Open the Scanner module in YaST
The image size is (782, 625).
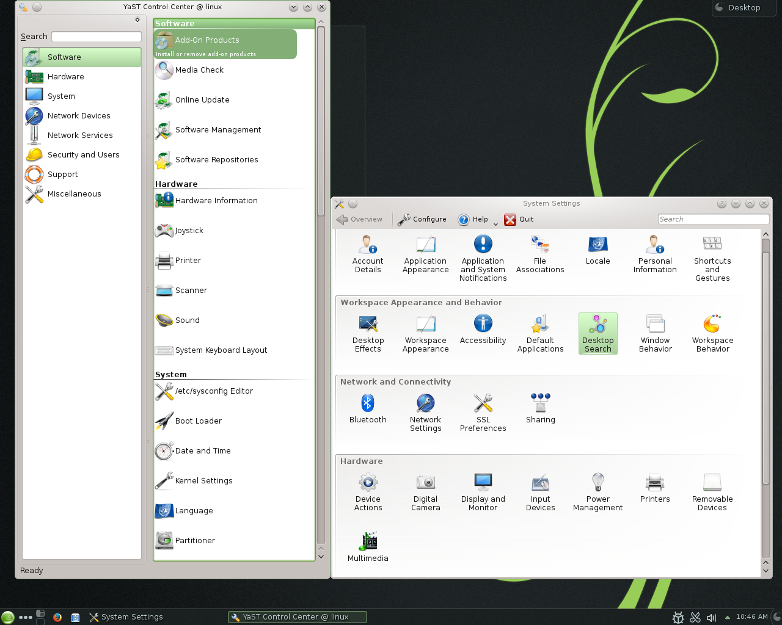[x=181, y=291]
